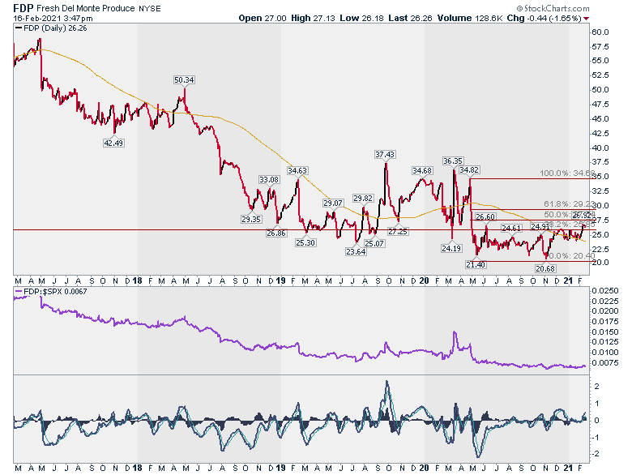Click the NYSE exchange label
Screen dimensions: 632x475
(x=150, y=8)
